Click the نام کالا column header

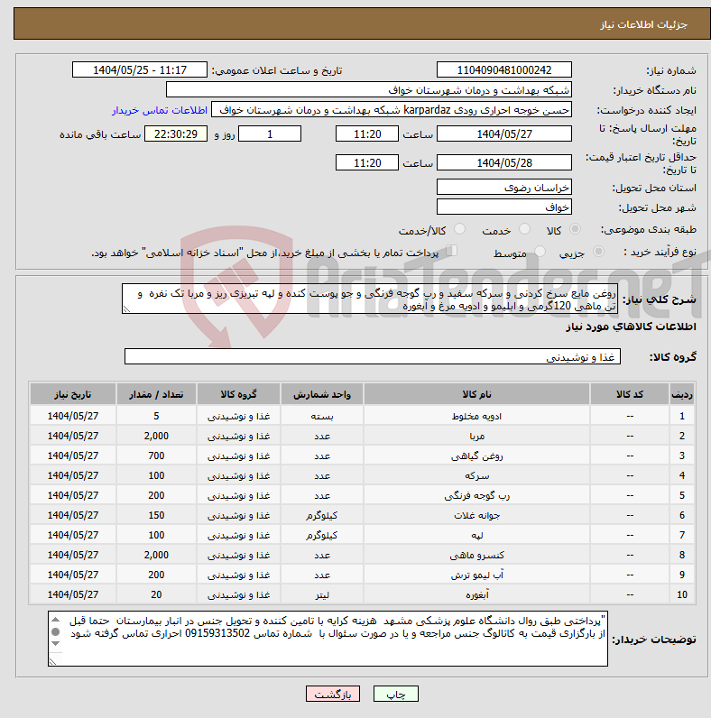476,394
